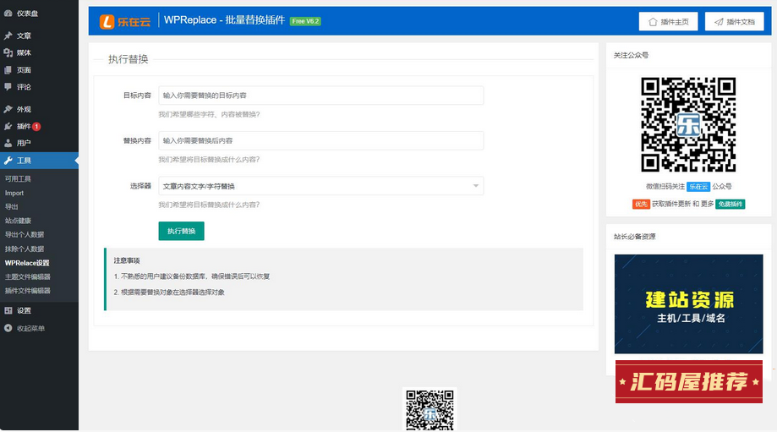Screen dimensions: 777x432
Task: Click the green 免费插件 tag
Action: coord(730,204)
